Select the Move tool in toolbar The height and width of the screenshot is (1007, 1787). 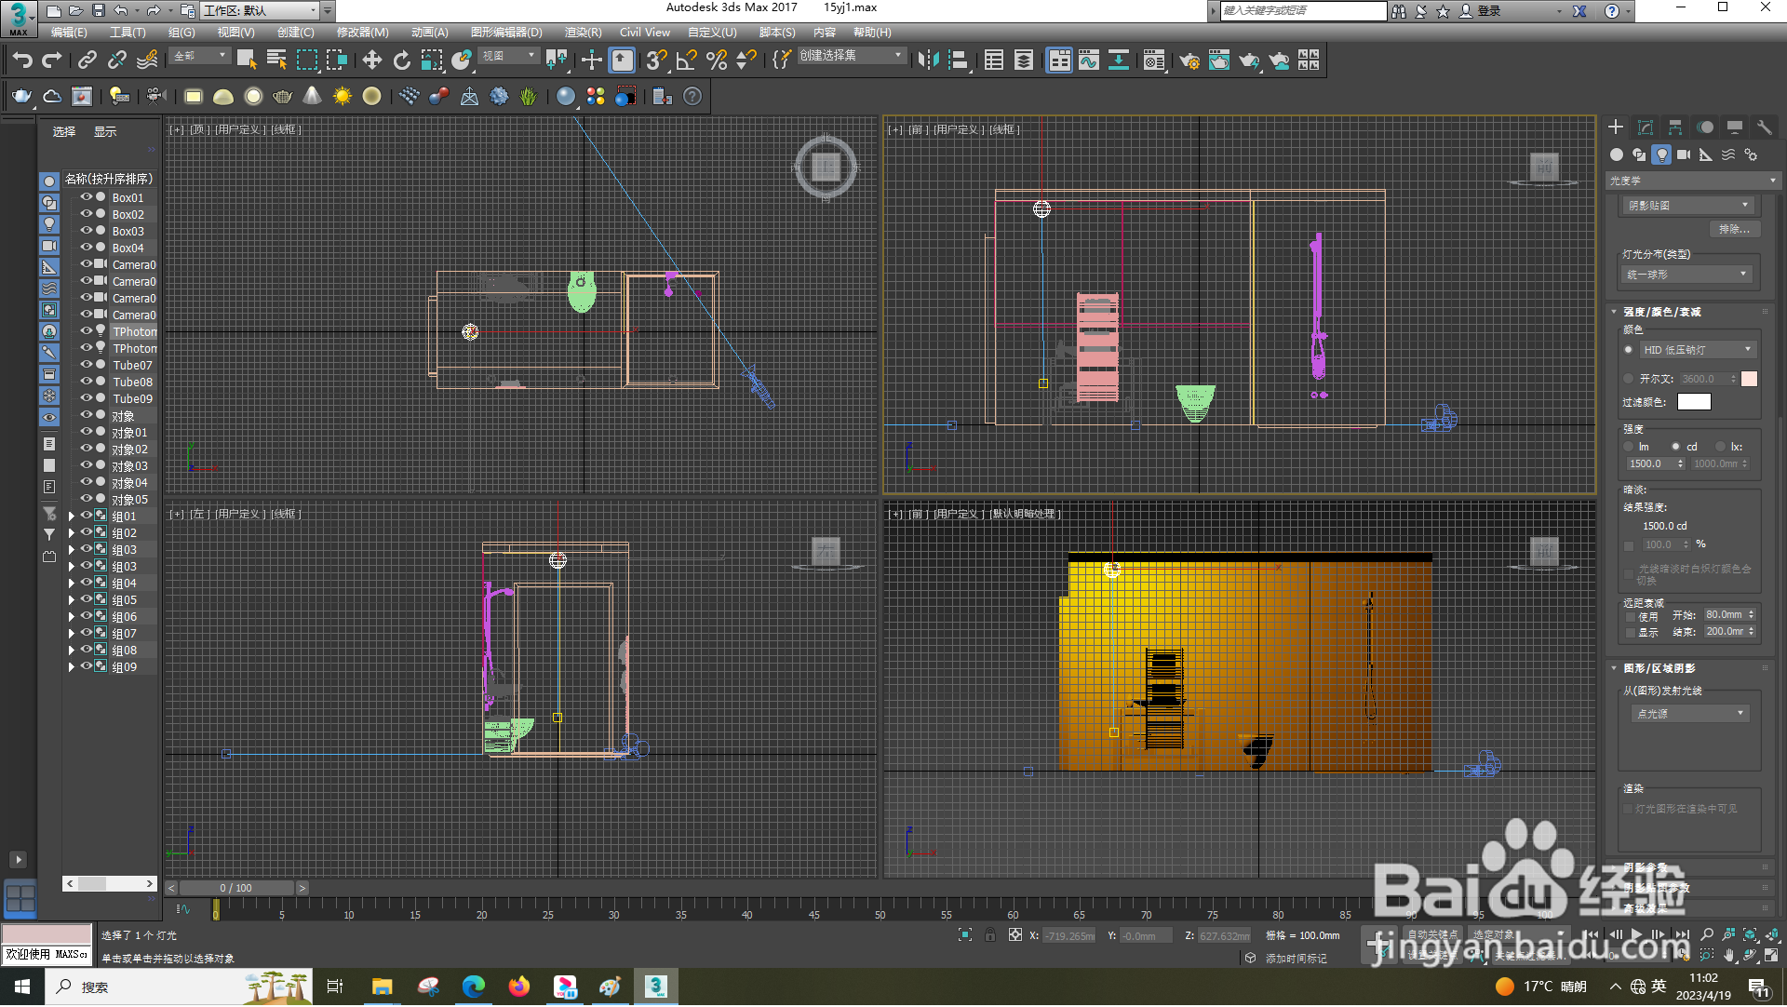coord(371,60)
